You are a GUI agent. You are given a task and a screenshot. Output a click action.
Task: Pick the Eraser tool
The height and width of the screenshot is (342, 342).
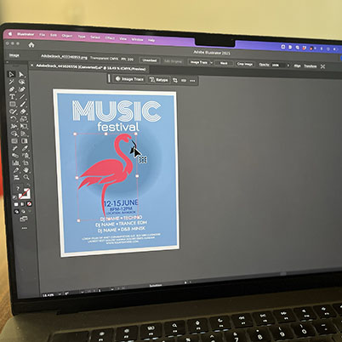[x=23, y=111]
